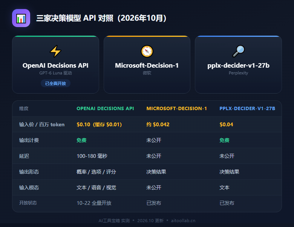Open the OpenAI Decisions API card title

pos(55,65)
